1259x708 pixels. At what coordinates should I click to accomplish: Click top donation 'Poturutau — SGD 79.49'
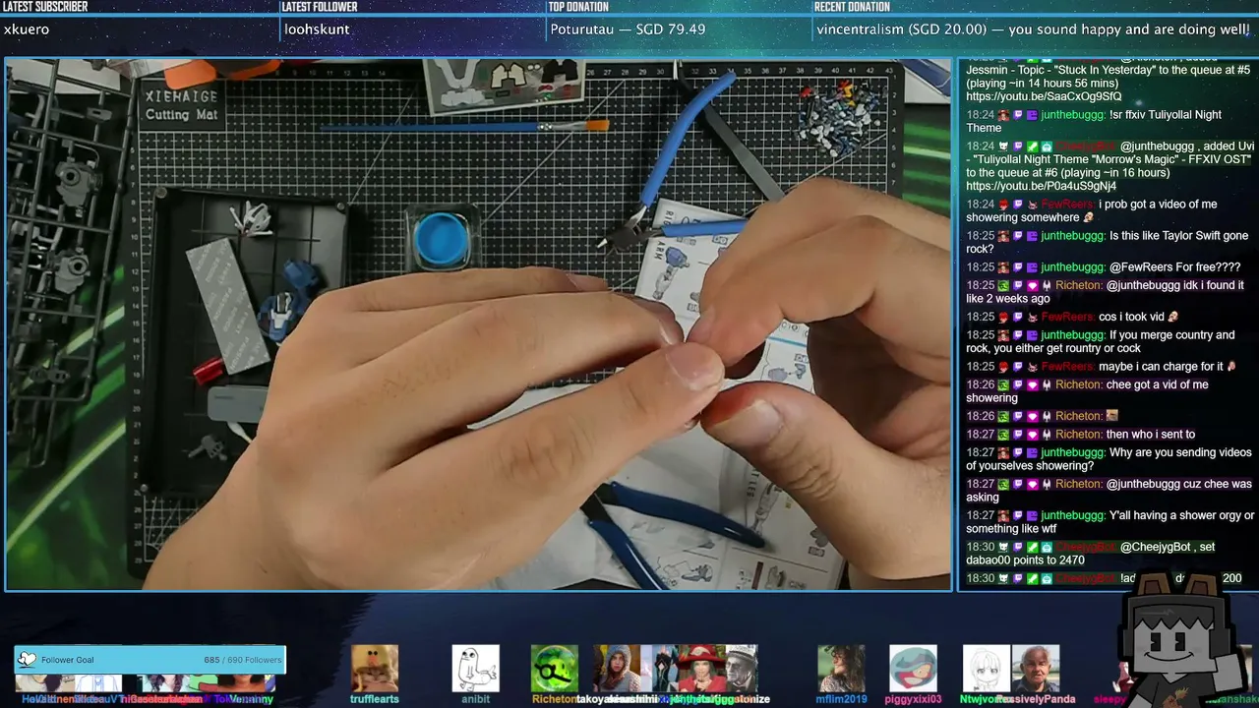click(628, 29)
